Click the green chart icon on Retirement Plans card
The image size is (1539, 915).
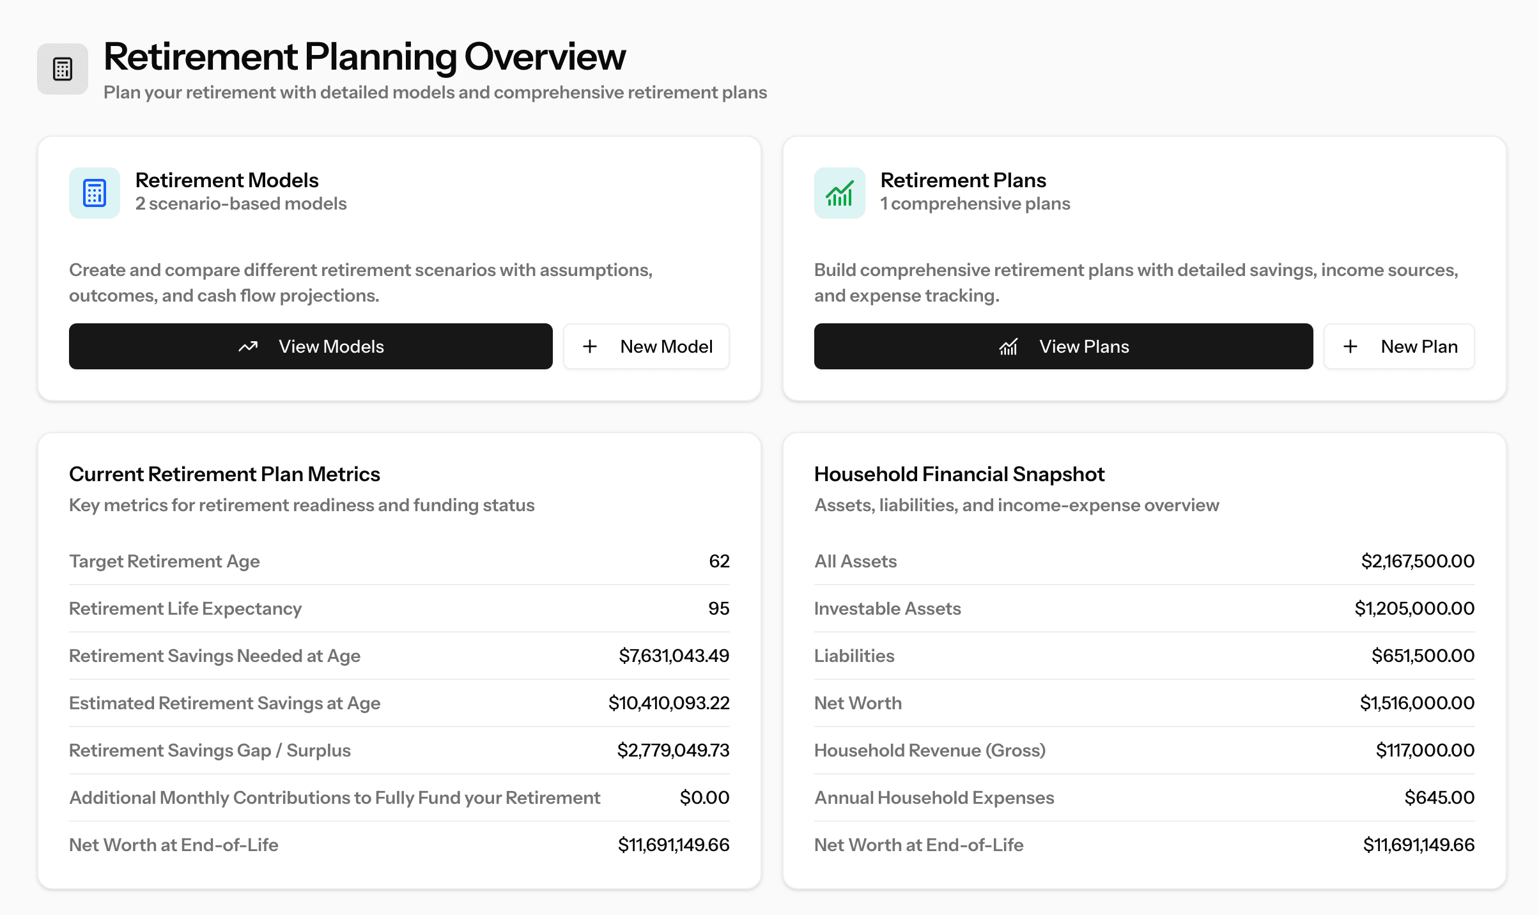839,192
